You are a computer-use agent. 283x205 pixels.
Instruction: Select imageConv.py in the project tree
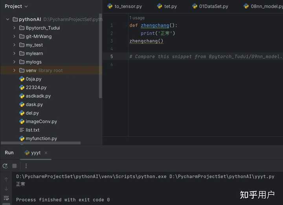[x=41, y=121]
